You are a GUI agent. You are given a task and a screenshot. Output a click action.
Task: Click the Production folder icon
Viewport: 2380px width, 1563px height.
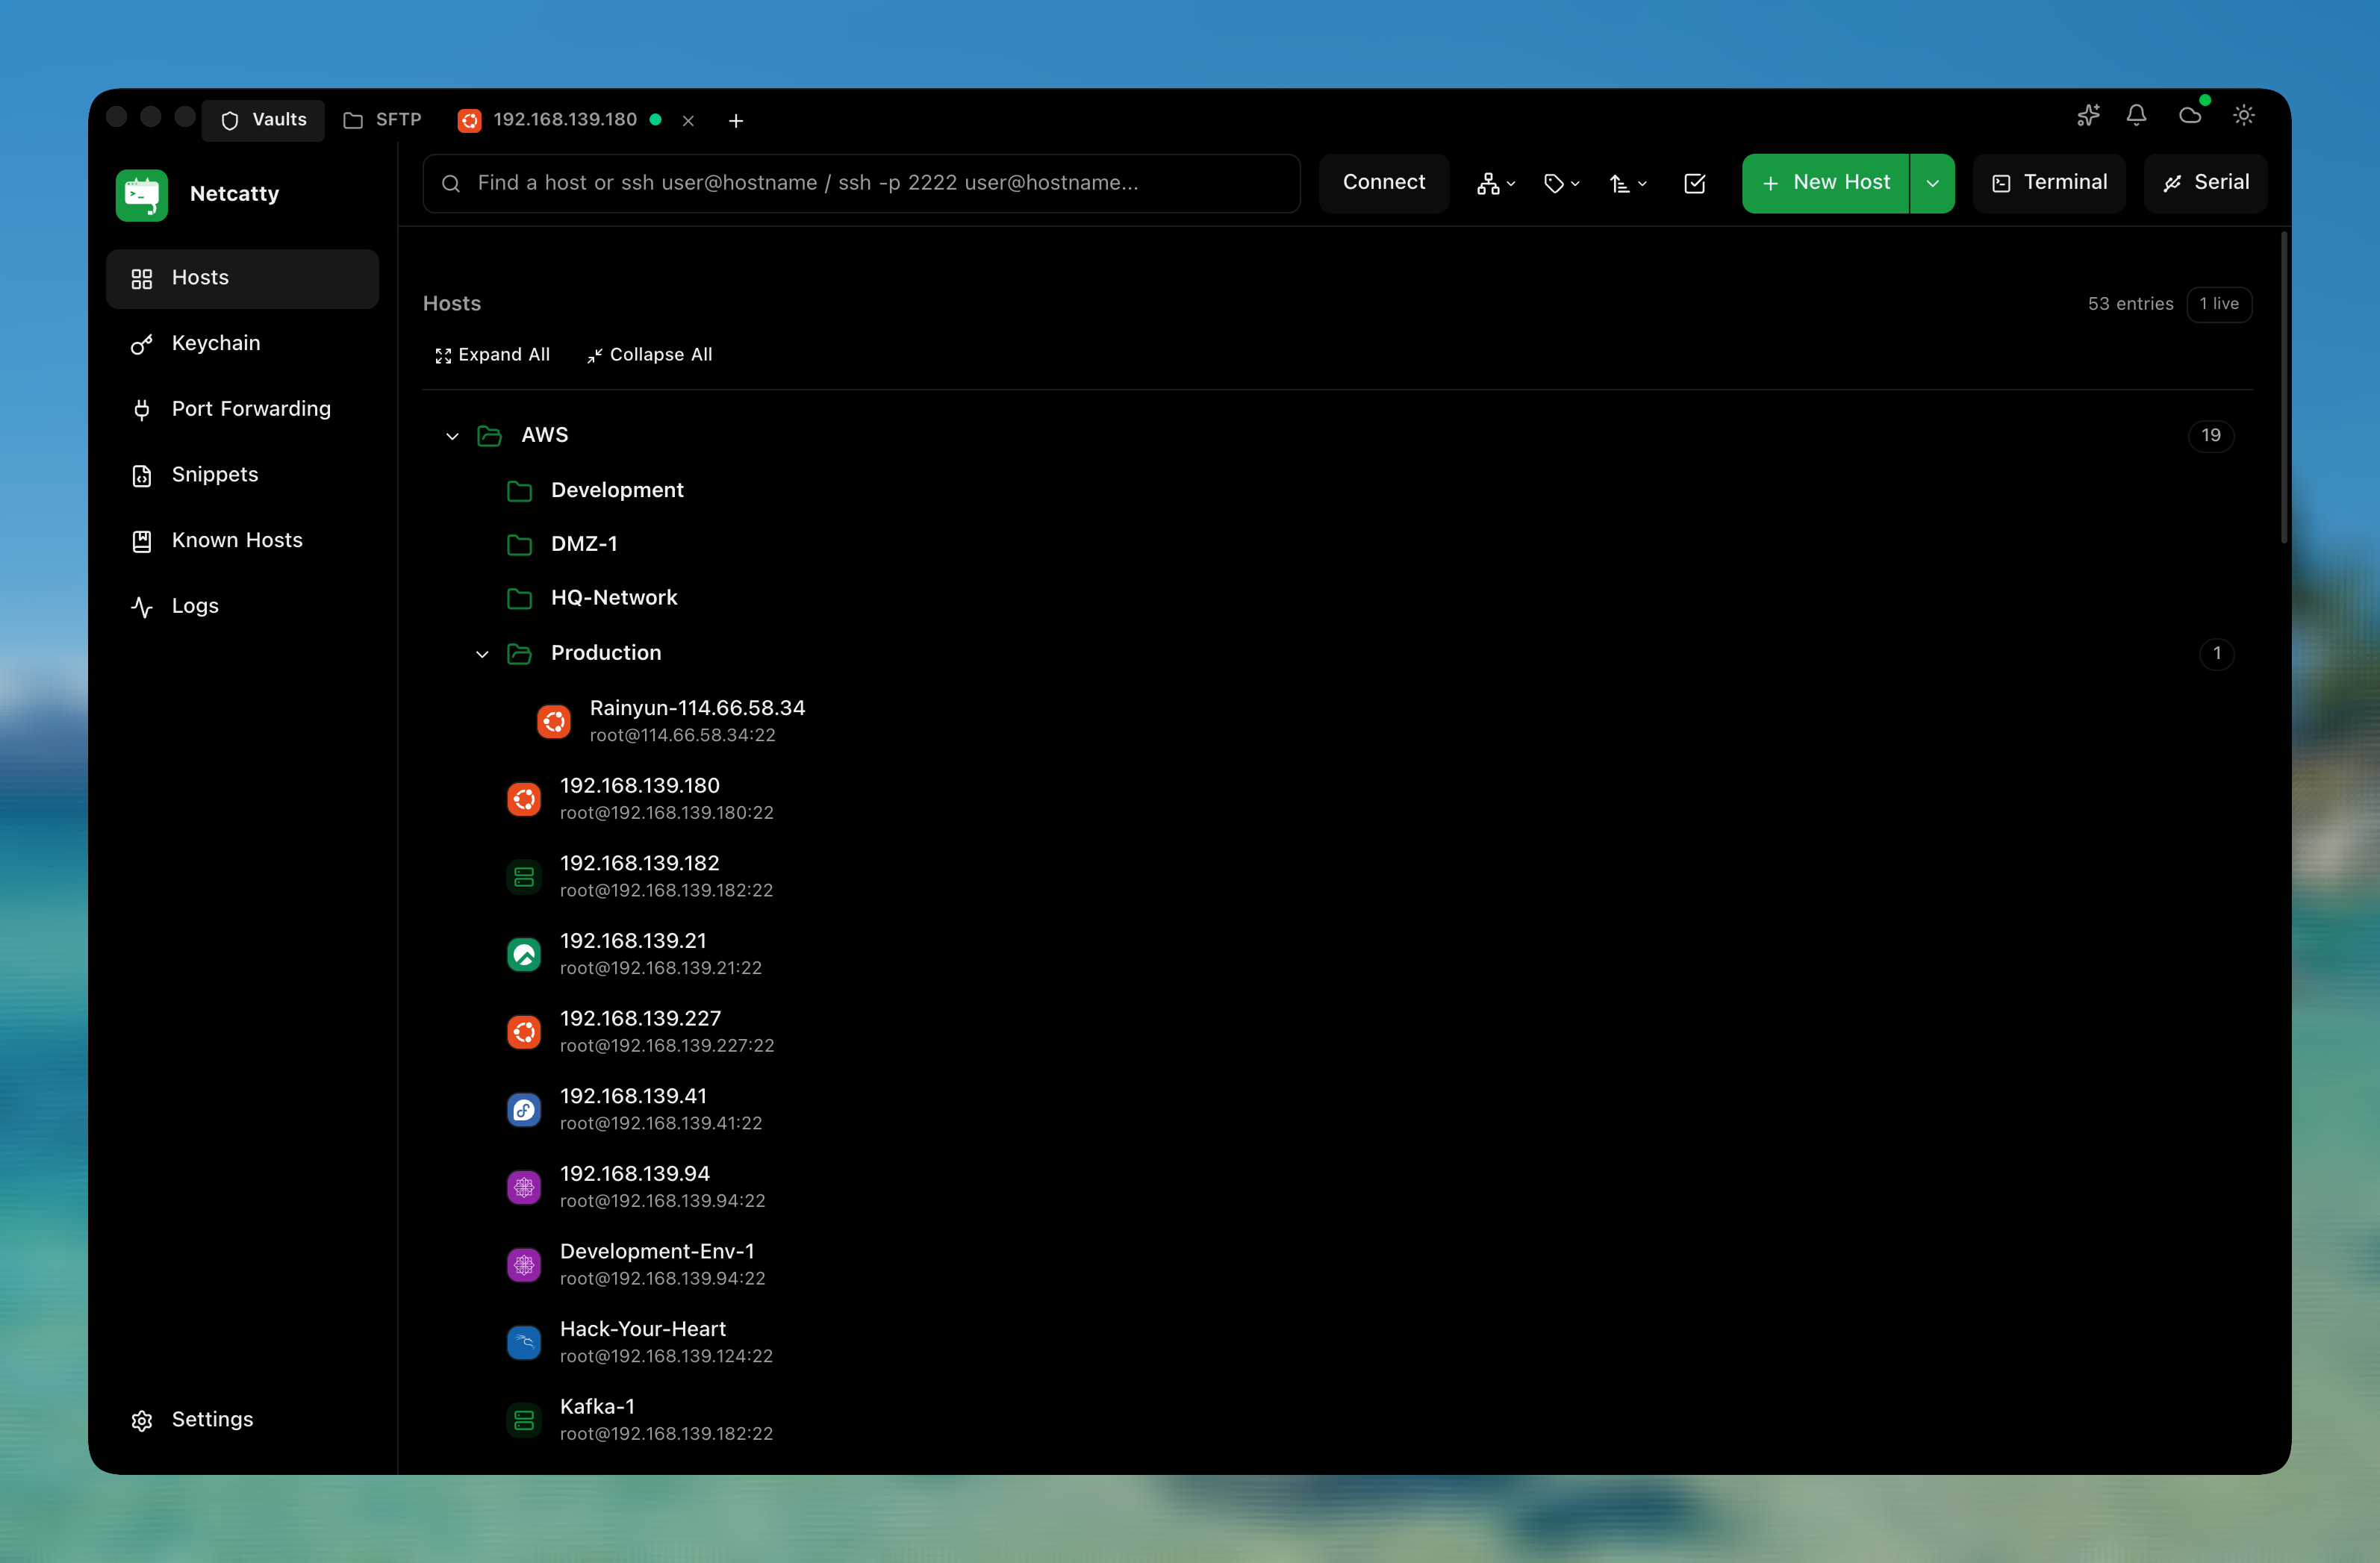coord(519,654)
